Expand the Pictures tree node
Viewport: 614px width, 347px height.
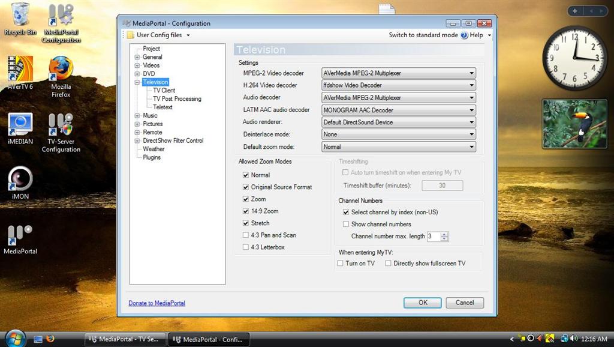coord(137,124)
